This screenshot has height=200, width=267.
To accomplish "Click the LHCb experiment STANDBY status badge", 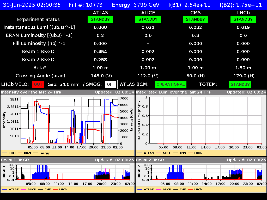I will coord(243,19).
